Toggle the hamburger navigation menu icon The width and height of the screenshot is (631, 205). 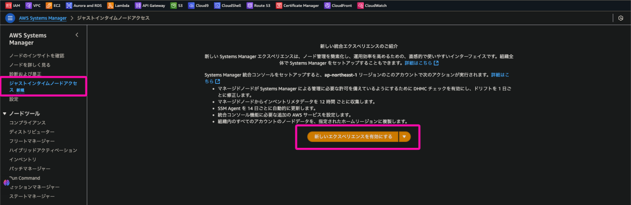10,18
